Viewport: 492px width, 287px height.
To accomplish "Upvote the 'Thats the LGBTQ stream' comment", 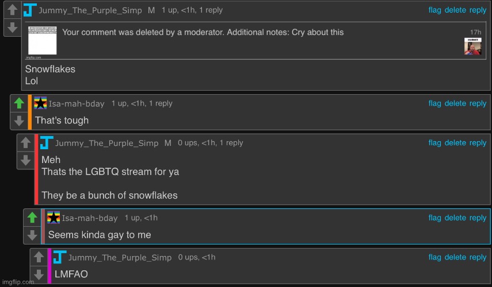I will [x=25, y=143].
